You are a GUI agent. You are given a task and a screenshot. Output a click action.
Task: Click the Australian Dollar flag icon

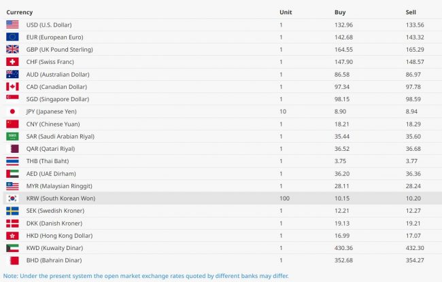12,74
